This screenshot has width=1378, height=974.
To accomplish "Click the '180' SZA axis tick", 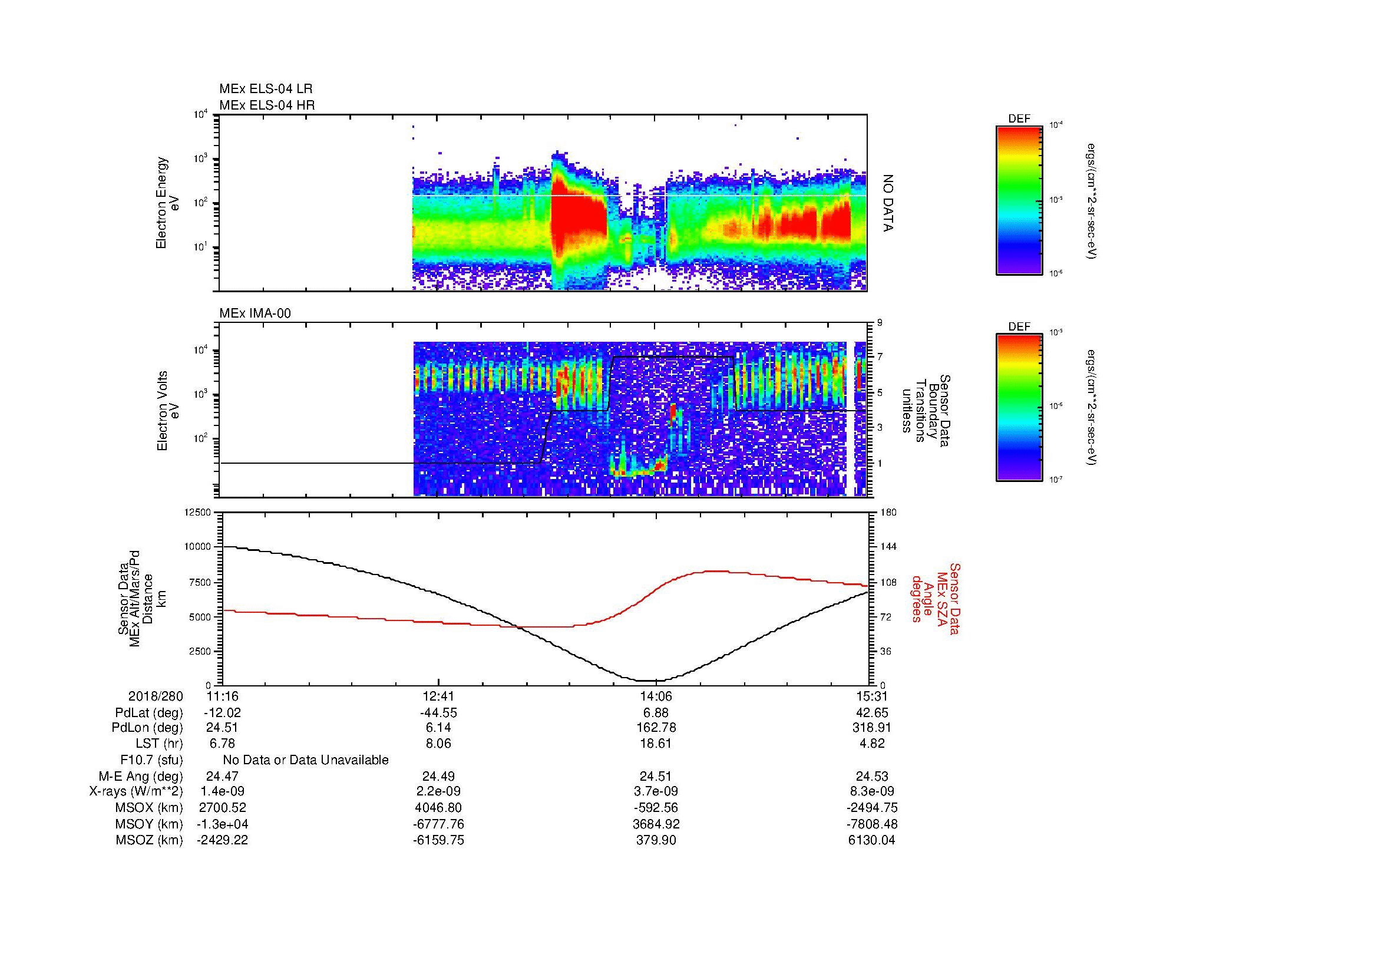I will pyautogui.click(x=889, y=512).
